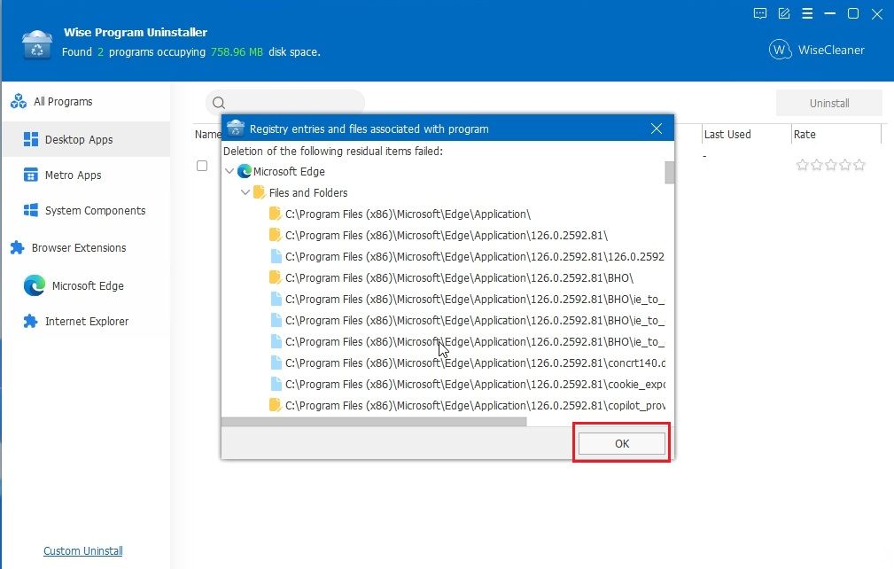Select the path ending in 126.0.2592.81\BHO\
This screenshot has height=569, width=894.
click(460, 277)
